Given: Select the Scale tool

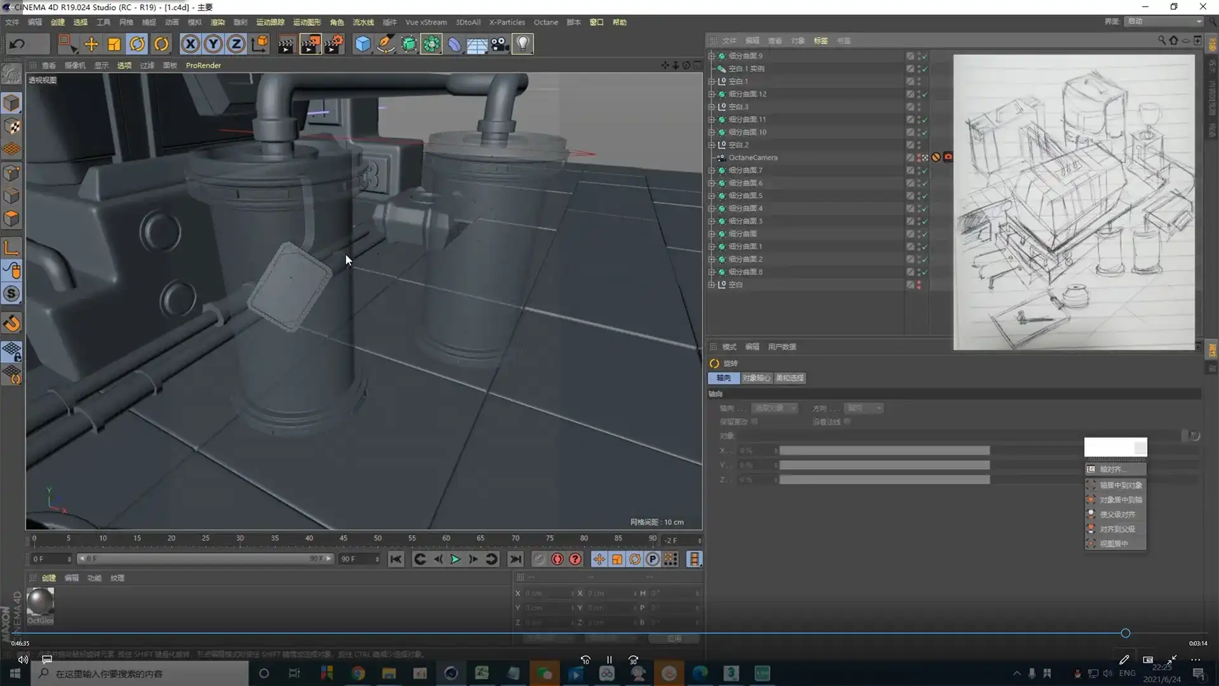Looking at the screenshot, I should coord(114,44).
